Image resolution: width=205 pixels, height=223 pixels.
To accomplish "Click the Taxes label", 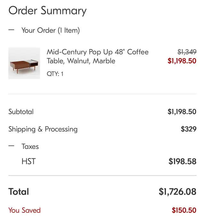I will pyautogui.click(x=30, y=147).
